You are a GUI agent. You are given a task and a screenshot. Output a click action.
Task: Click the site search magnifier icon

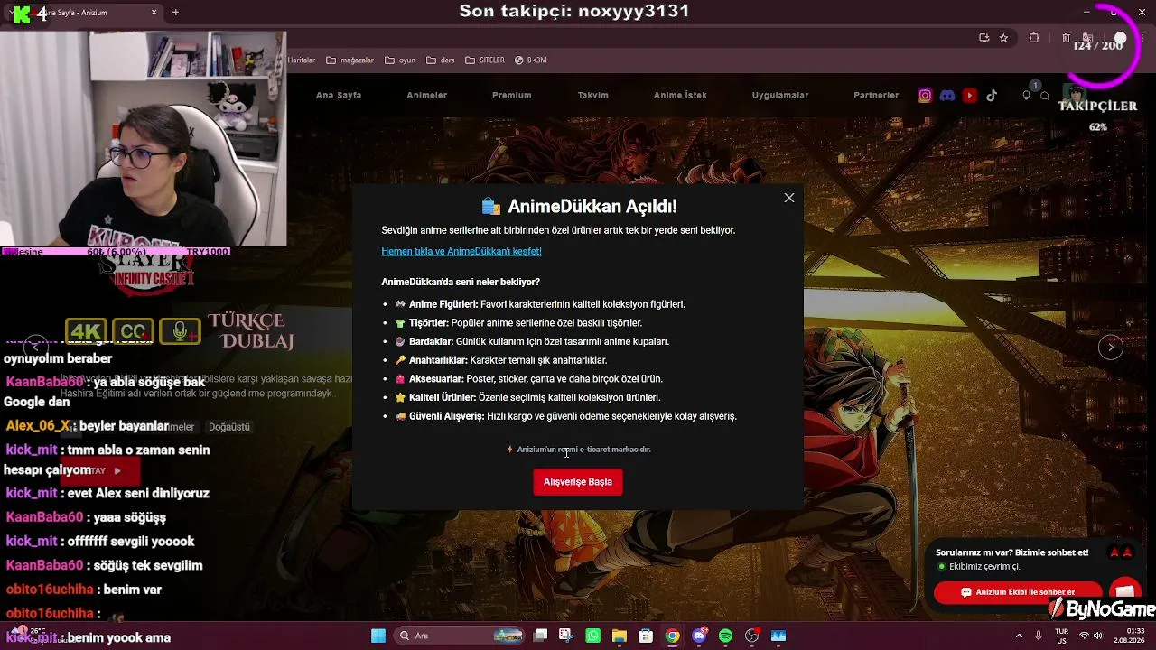[x=1045, y=96]
